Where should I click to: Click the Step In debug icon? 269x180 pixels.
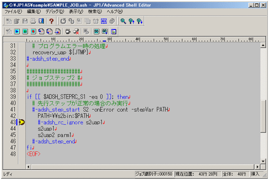(41, 31)
